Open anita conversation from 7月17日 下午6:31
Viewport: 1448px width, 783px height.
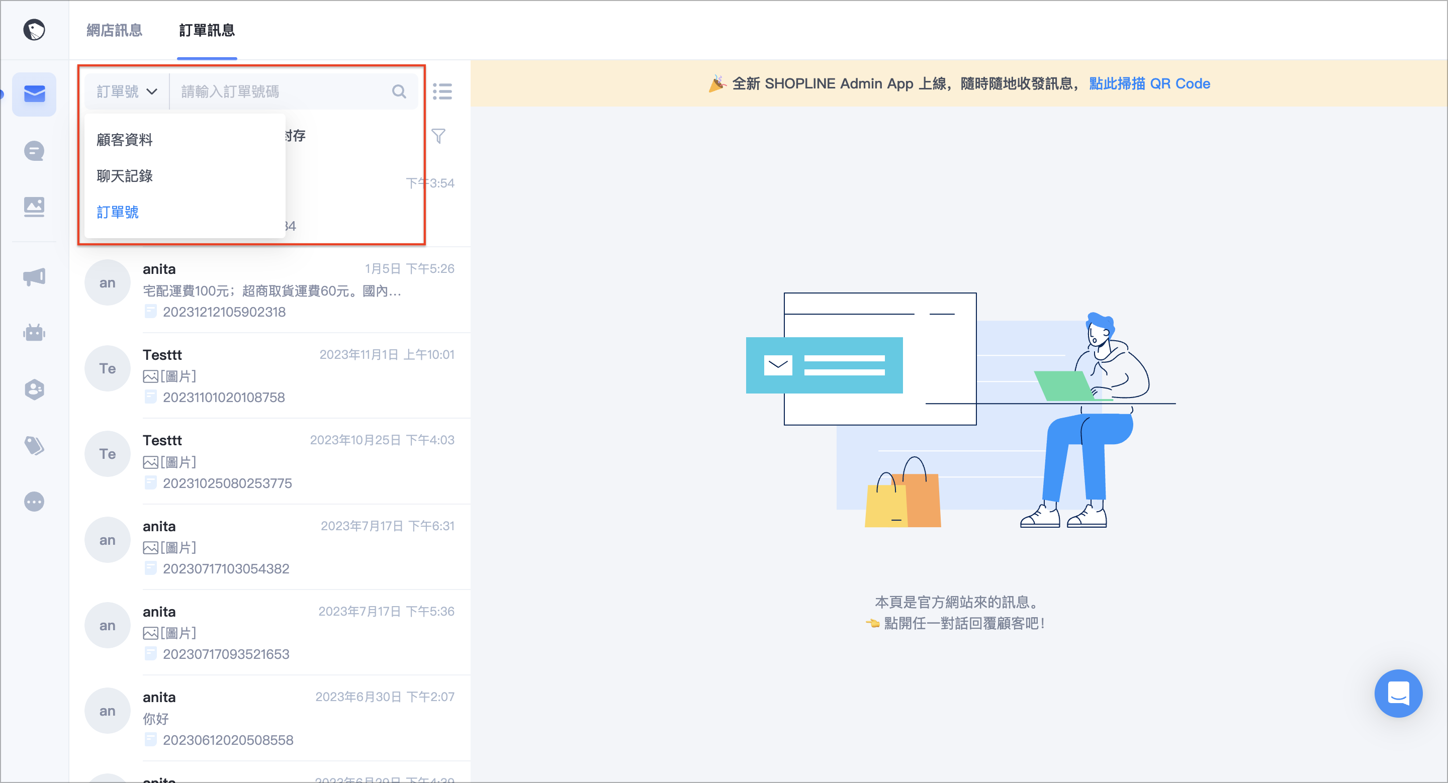pyautogui.click(x=270, y=546)
